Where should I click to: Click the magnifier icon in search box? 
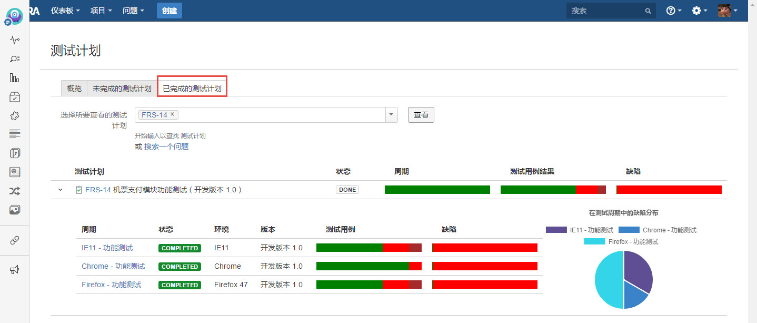pos(648,11)
